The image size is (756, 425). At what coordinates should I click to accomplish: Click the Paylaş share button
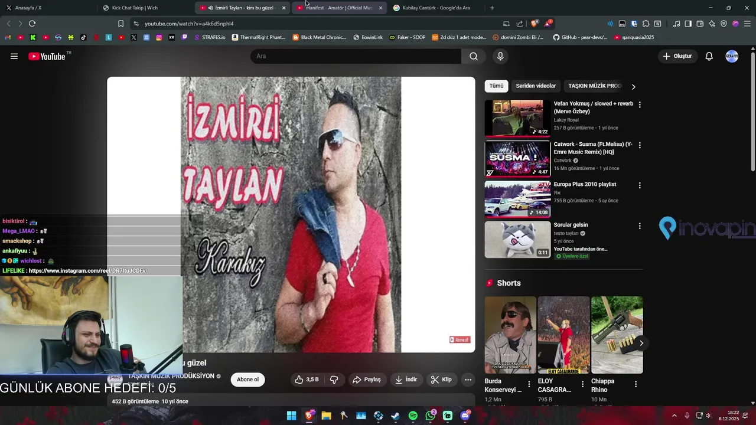367,380
